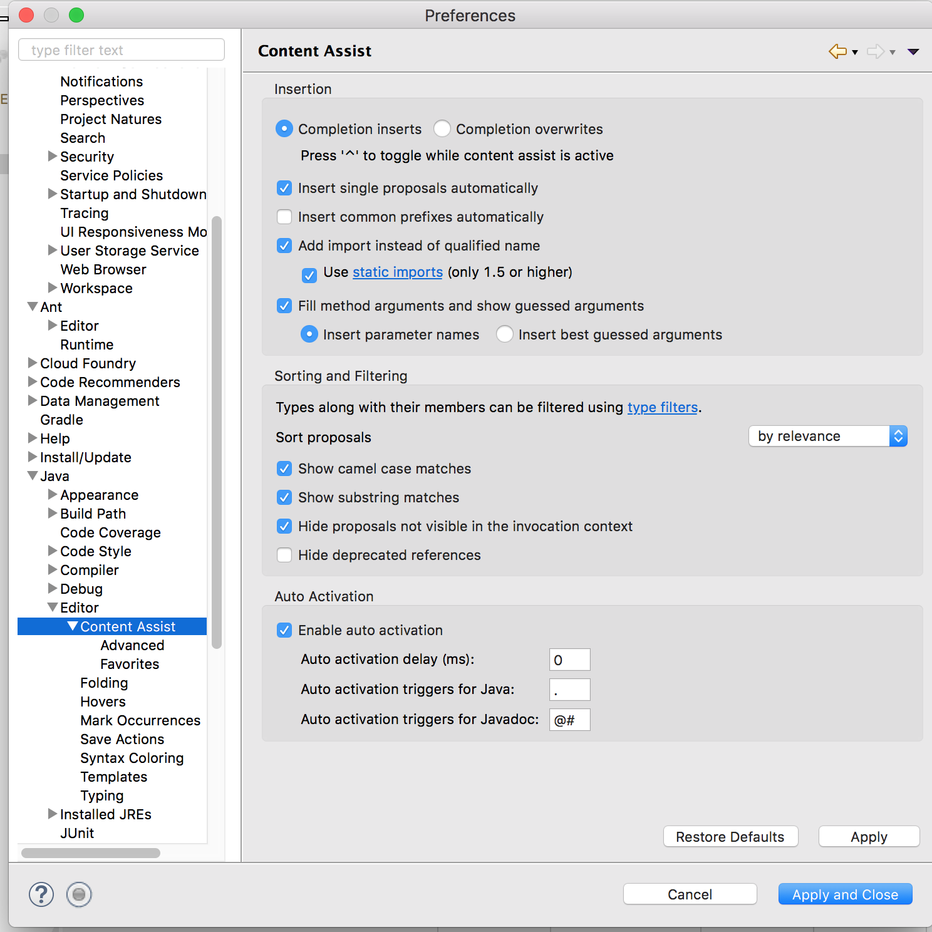
Task: Collapse the Content Assist node
Action: (73, 626)
